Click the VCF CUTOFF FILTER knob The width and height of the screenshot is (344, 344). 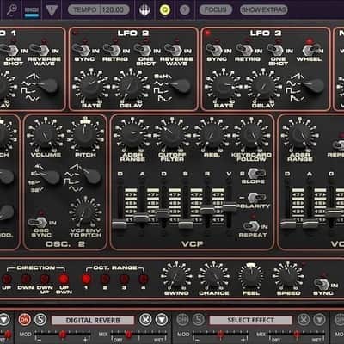point(171,135)
